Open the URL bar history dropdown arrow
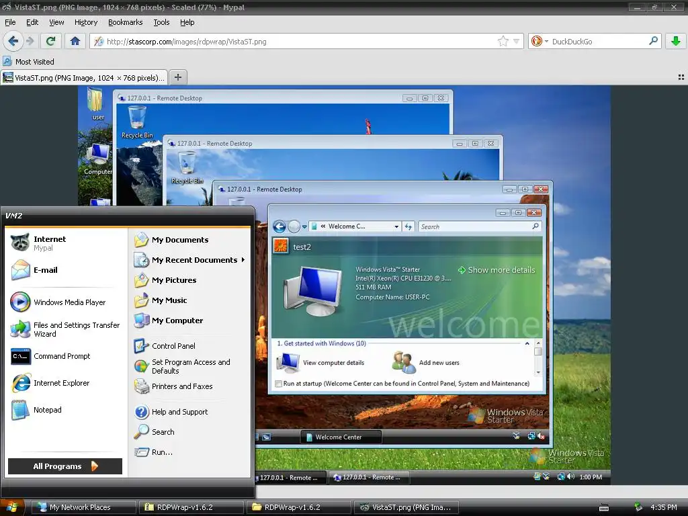This screenshot has width=688, height=516. pos(516,41)
